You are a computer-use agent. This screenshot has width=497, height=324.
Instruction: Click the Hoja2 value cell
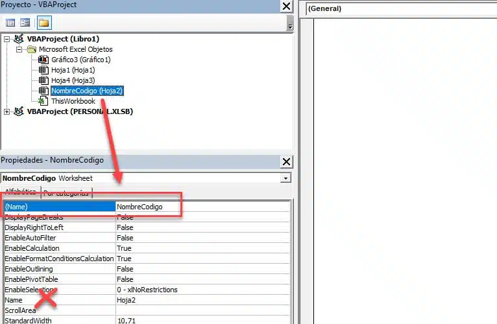coord(203,300)
